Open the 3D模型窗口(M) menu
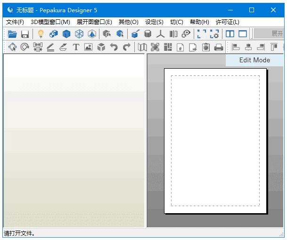 50,22
